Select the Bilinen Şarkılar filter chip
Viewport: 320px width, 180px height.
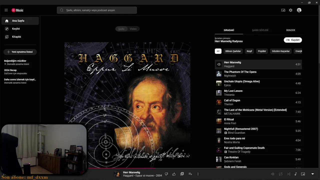(233, 51)
